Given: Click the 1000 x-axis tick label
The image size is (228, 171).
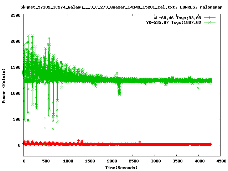Looking at the screenshot, I should pyautogui.click(x=68, y=161).
